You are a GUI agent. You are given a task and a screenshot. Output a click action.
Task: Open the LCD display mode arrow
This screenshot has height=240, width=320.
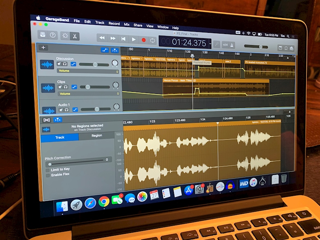tap(210, 43)
